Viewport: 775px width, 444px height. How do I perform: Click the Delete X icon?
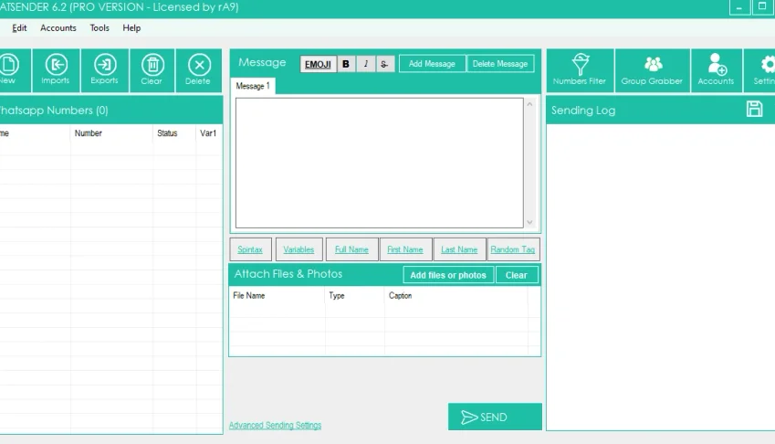[x=199, y=70]
